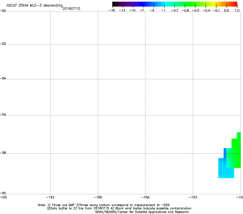This screenshot has height=214, width=243.
Task: Click the '-0.7' color scale label
Action: pos(175,11)
